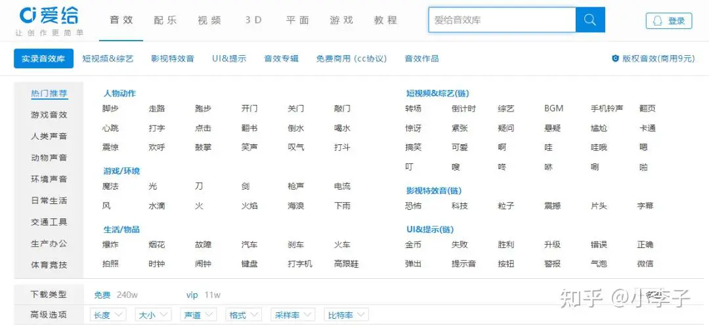This screenshot has height=328, width=709.
Task: Select 生产办公 sidebar category
Action: [49, 243]
